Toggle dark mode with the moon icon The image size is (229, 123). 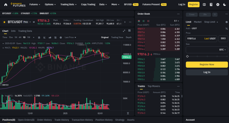[x=225, y=5]
